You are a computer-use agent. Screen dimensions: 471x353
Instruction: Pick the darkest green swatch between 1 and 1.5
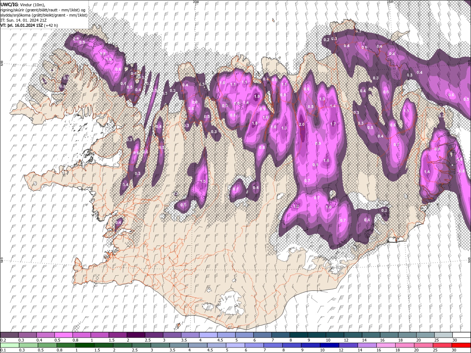click(85, 345)
